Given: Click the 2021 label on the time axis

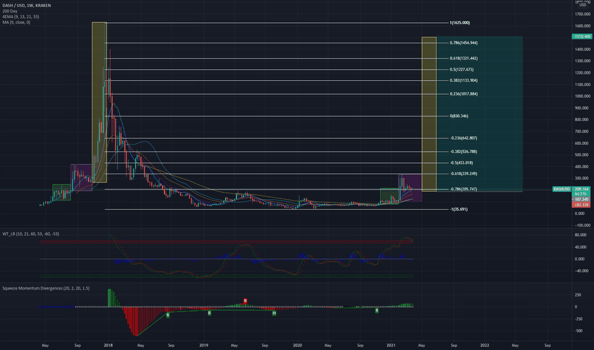Looking at the screenshot, I should click(391, 345).
